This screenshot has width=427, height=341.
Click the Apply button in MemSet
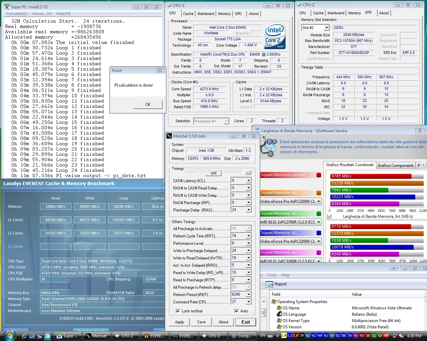tap(179, 322)
